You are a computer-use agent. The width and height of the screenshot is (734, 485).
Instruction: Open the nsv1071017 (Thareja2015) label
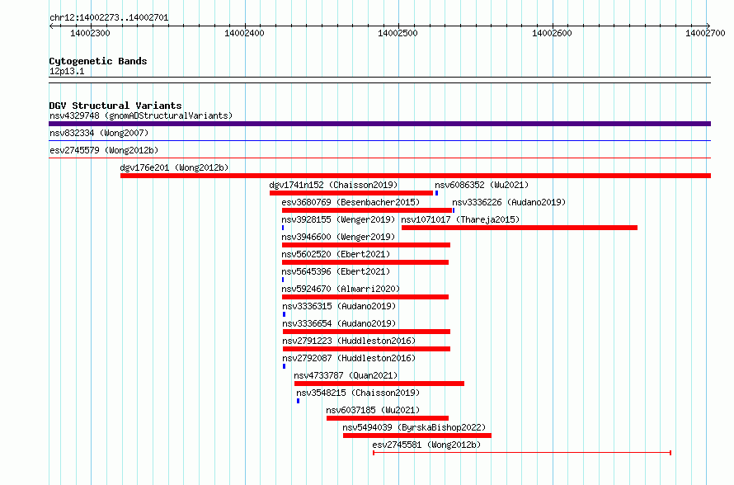[461, 219]
